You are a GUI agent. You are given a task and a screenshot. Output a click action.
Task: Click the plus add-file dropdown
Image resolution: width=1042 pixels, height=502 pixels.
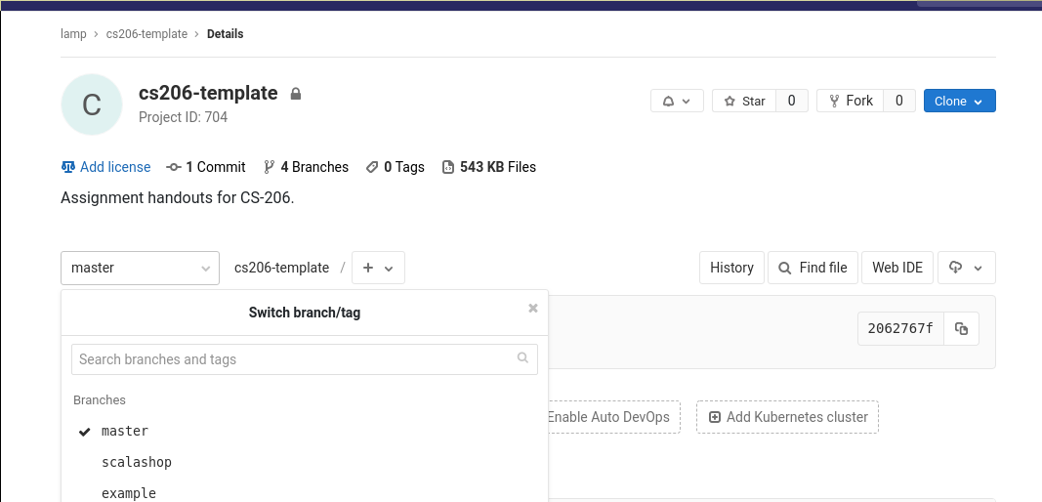tap(378, 268)
